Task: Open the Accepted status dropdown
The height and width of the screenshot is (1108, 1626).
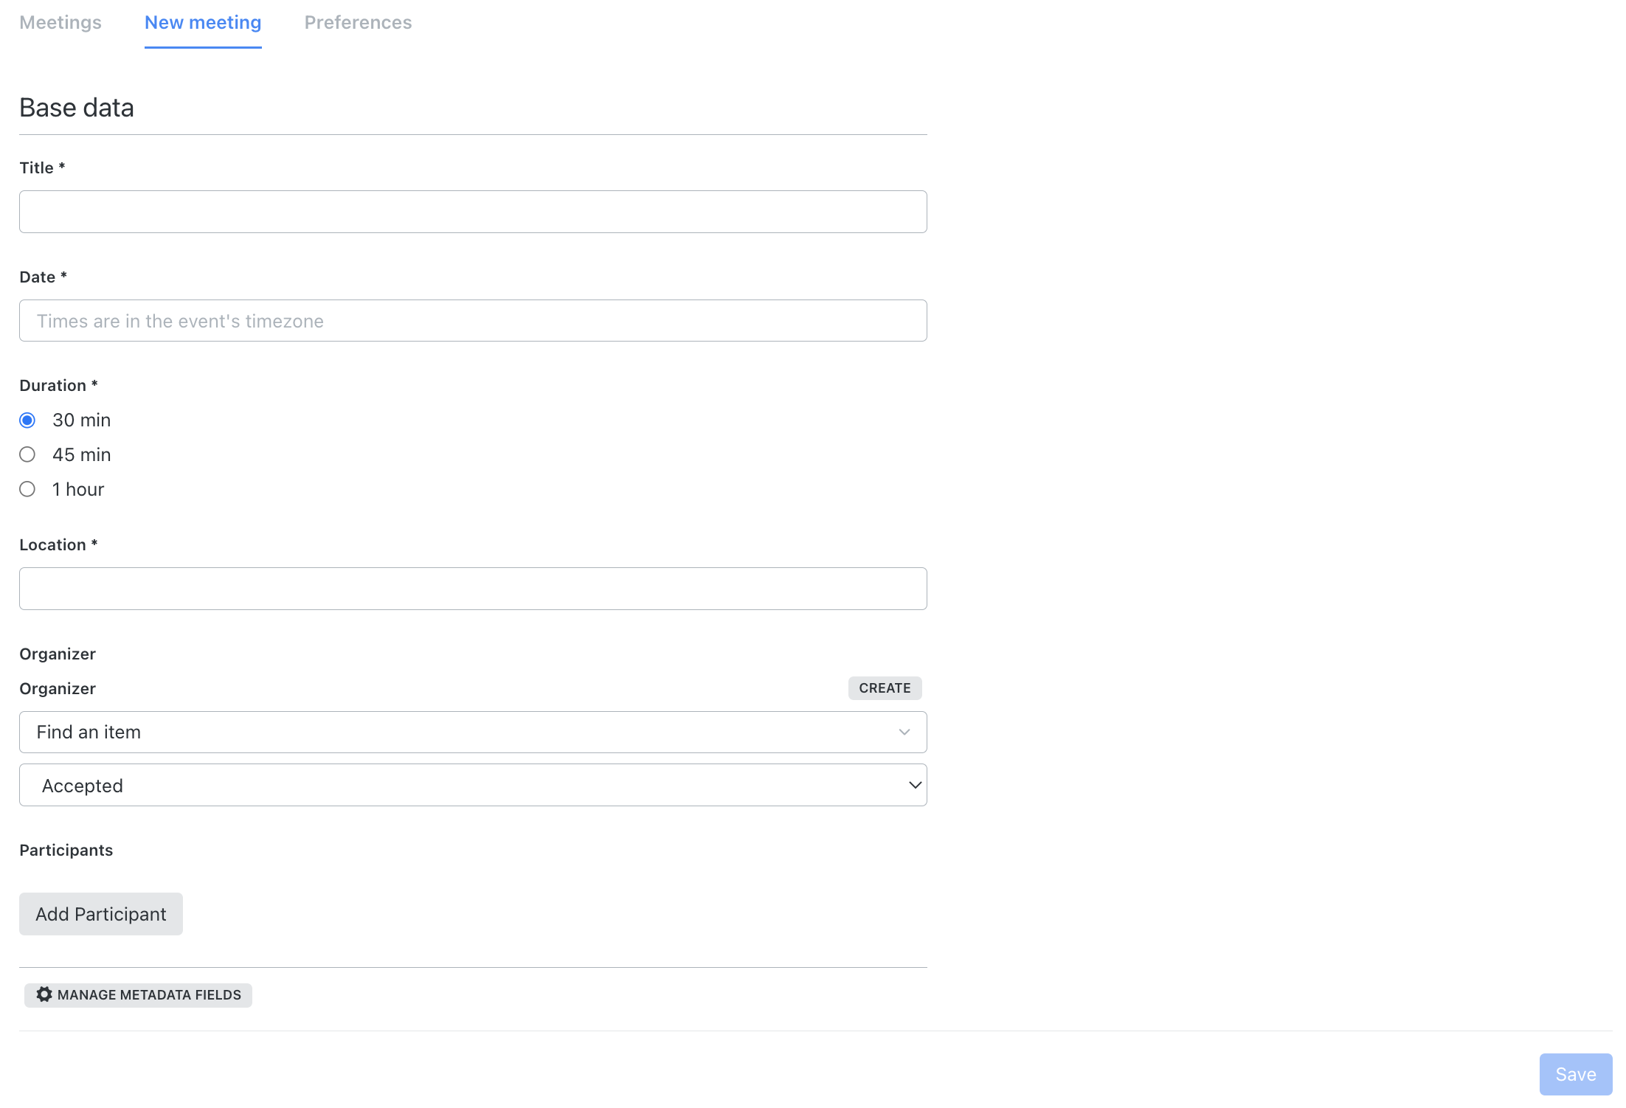Action: coord(473,785)
